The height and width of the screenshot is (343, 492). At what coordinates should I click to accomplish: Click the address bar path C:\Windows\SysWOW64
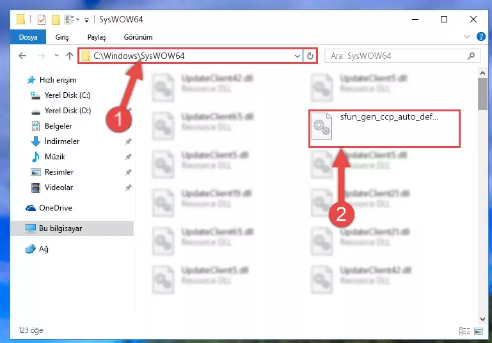coord(139,56)
